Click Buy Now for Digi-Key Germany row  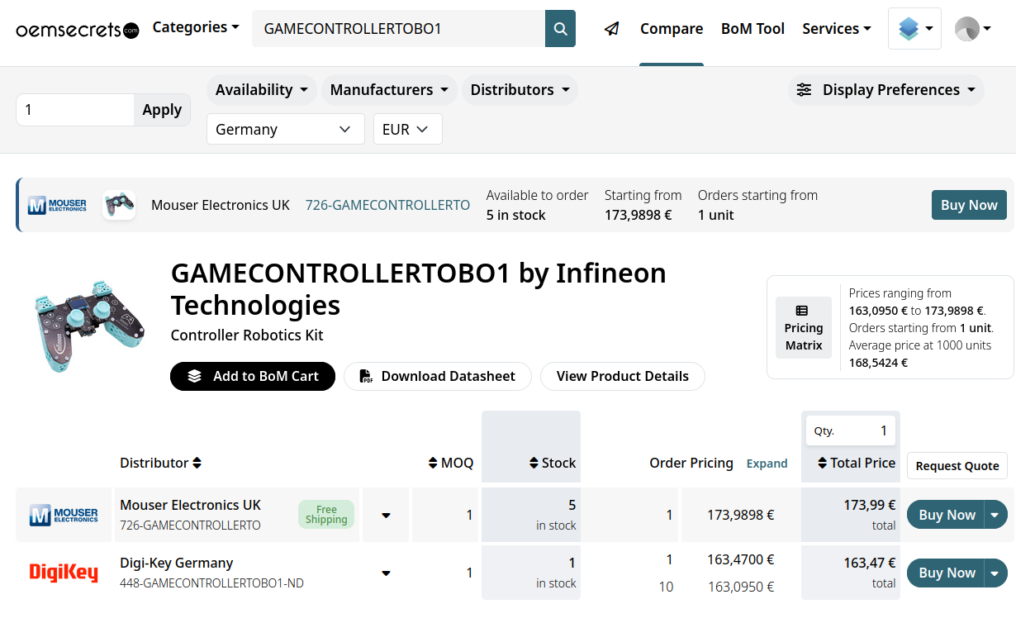(947, 573)
